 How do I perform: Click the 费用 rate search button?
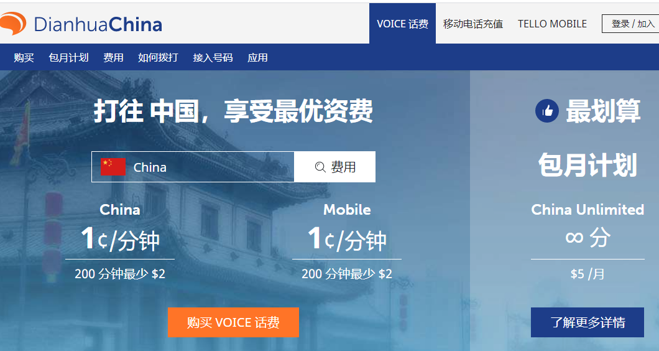coord(334,167)
